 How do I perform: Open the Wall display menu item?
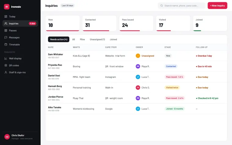click(20, 58)
